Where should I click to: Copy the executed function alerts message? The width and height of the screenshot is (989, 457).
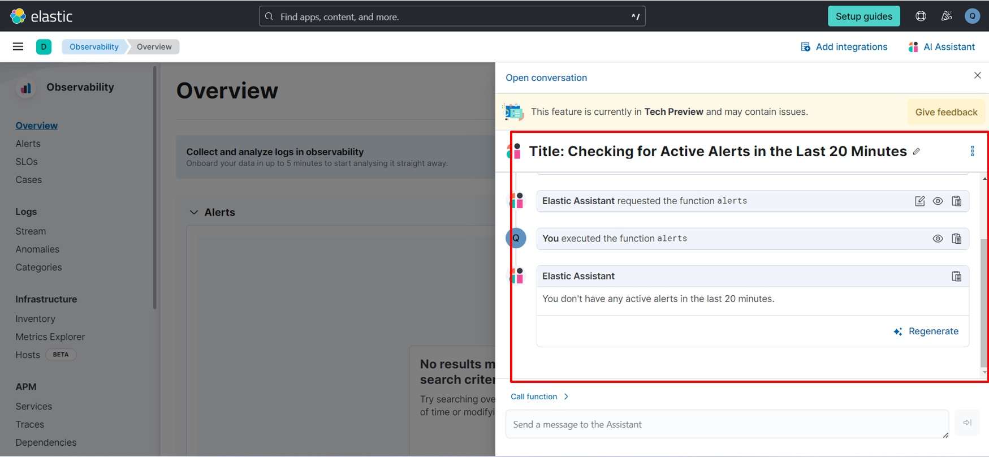(957, 239)
